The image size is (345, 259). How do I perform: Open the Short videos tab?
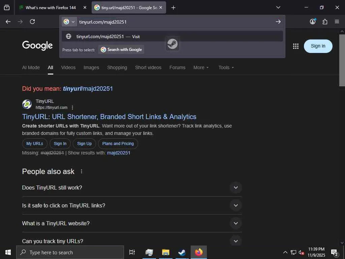point(148,67)
